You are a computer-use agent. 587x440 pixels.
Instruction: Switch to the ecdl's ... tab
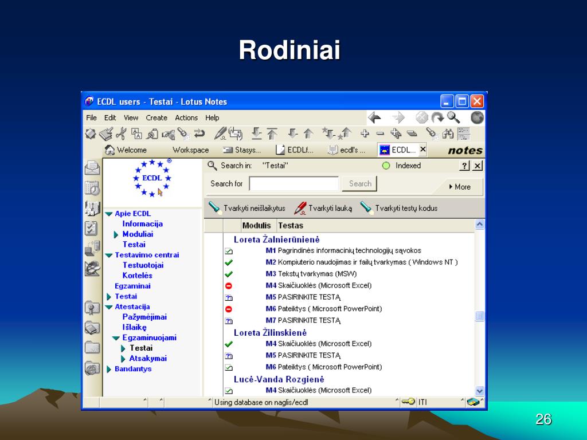point(347,150)
